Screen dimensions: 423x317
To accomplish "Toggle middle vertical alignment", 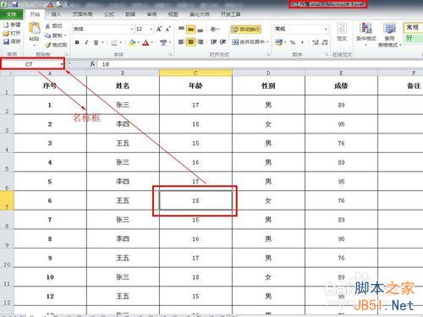I will [x=191, y=29].
